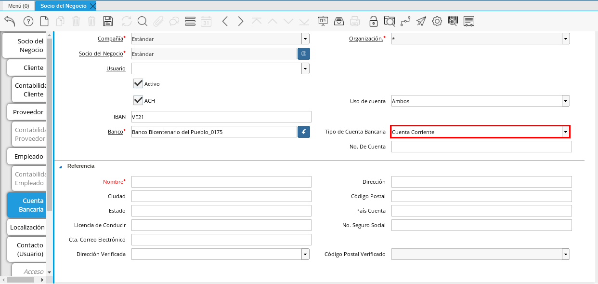Open the magnifying glass search icon
This screenshot has width=598, height=284.
[x=143, y=21]
